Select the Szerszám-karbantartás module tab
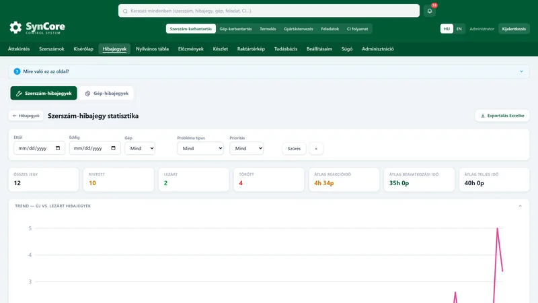Screen dimensions: 538x303 pos(191,29)
